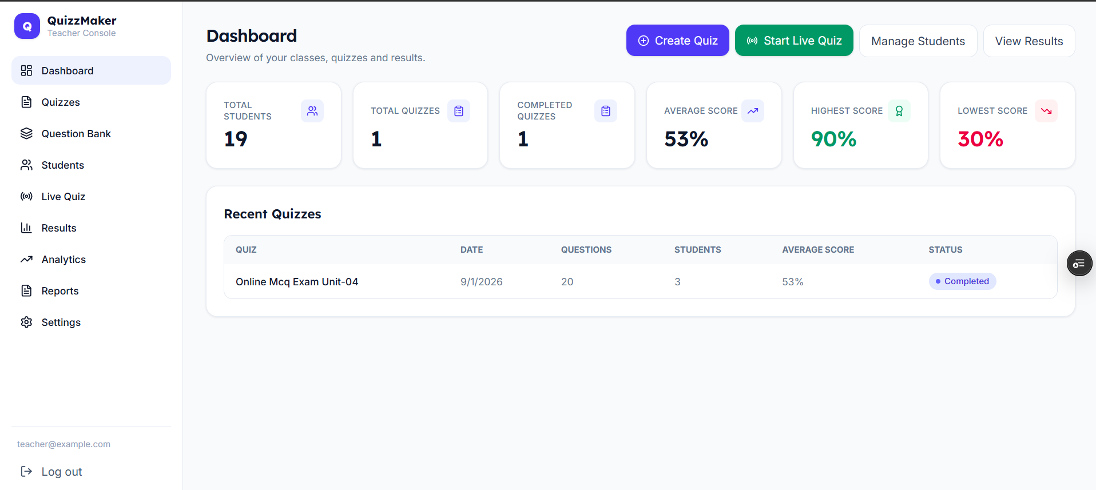The height and width of the screenshot is (490, 1096).
Task: Click the STATUS column header
Action: point(946,250)
